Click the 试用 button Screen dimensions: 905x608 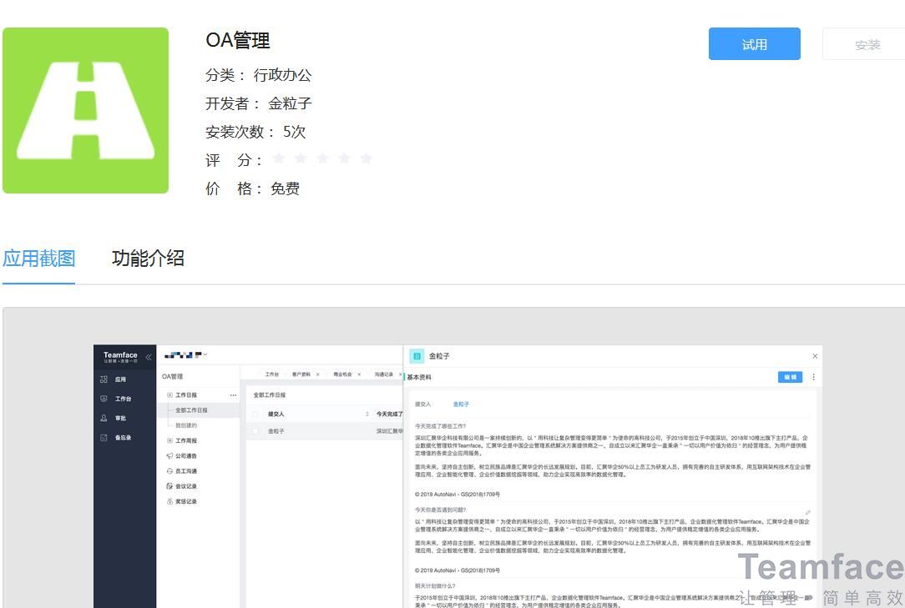tap(754, 43)
